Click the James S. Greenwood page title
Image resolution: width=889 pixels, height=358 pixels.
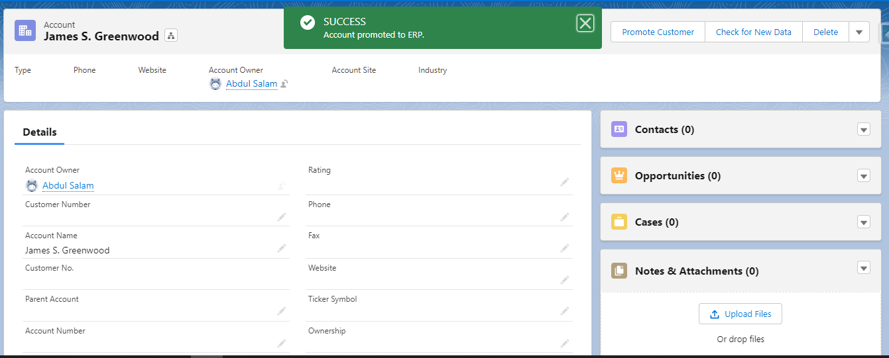tap(101, 36)
